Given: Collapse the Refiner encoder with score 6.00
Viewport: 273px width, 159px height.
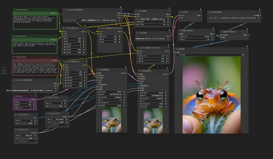Looking at the screenshot, I should point(99,28).
